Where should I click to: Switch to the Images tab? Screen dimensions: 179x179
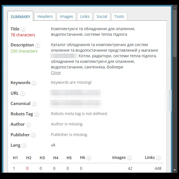click(66, 16)
